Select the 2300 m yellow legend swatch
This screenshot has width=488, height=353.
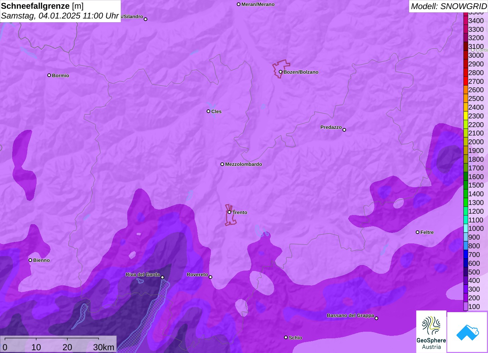tap(466, 116)
